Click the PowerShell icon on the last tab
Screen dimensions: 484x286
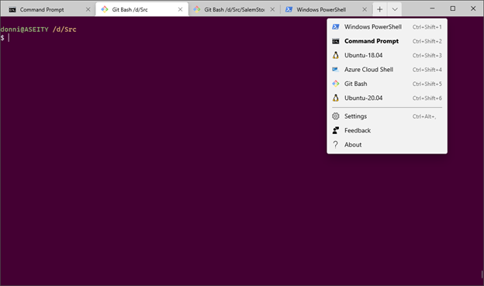[289, 9]
